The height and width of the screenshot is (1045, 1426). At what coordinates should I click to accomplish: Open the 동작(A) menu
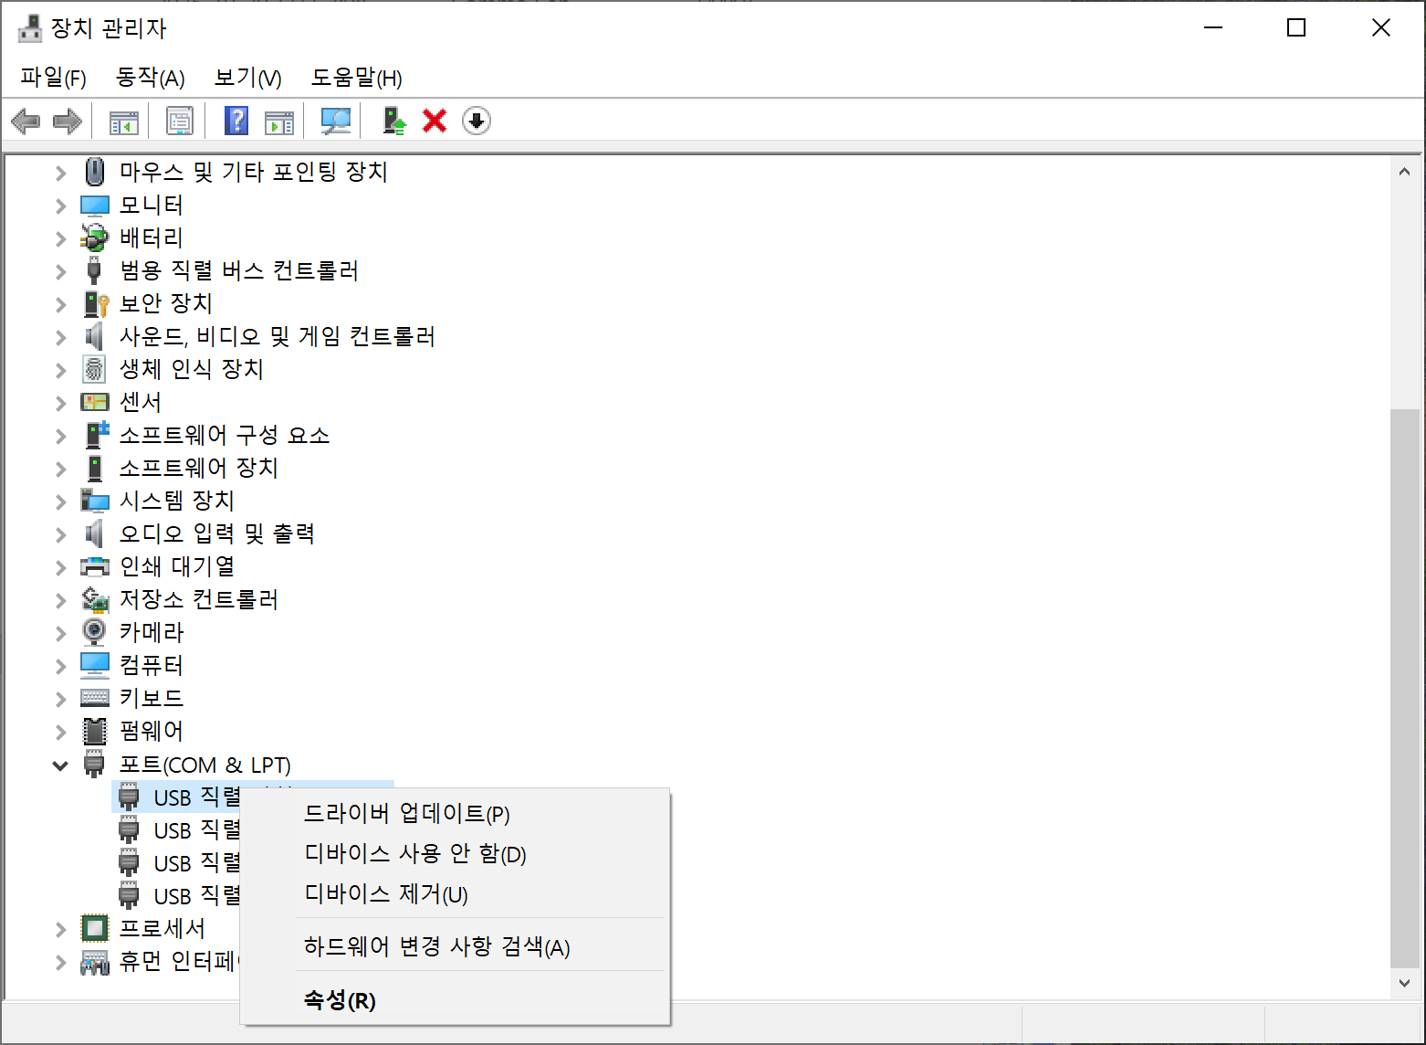[x=150, y=78]
